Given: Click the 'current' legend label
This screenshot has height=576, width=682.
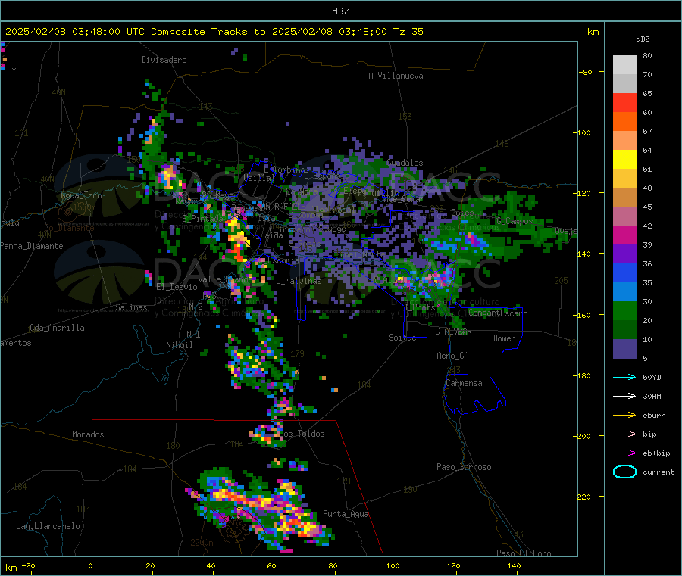Looking at the screenshot, I should (x=658, y=472).
